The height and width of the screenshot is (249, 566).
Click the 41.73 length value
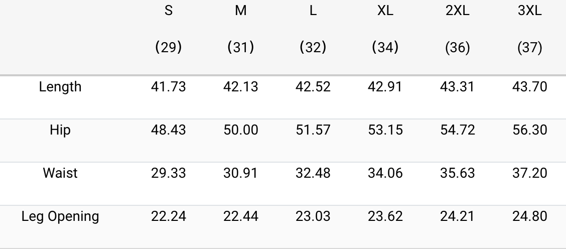(x=169, y=87)
